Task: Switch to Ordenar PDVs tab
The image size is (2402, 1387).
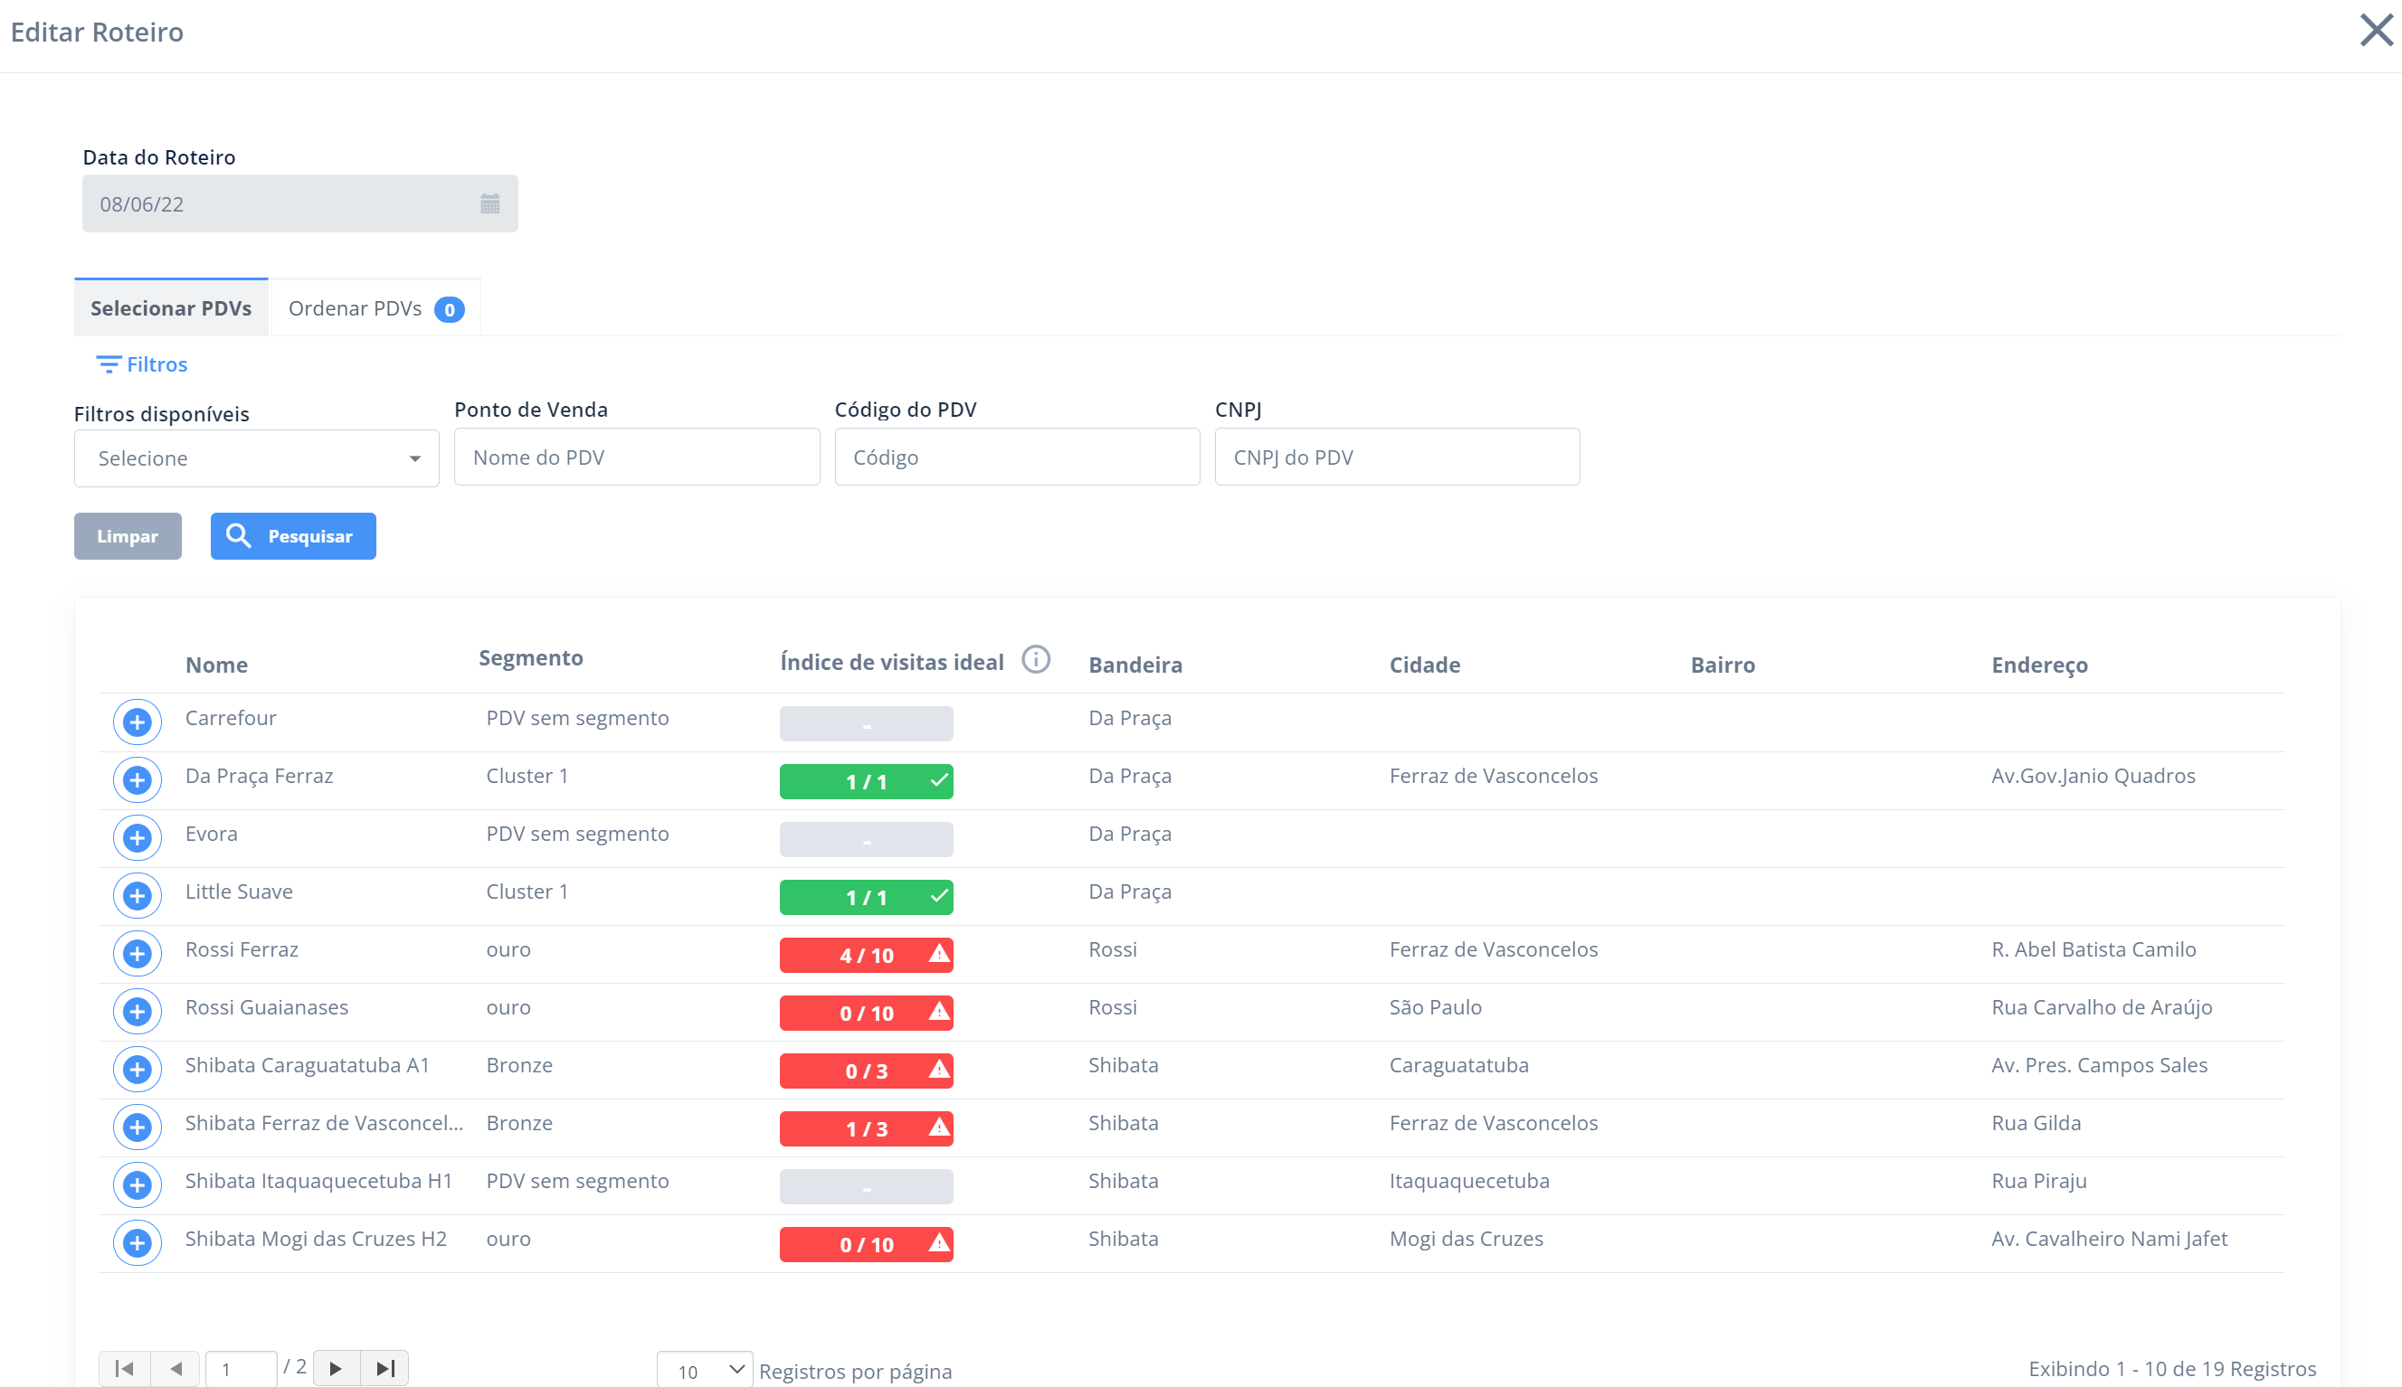Action: click(375, 308)
